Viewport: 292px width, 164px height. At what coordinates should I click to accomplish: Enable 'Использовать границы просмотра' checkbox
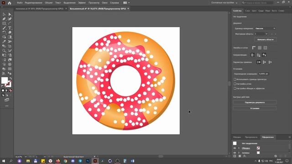pos(235,79)
